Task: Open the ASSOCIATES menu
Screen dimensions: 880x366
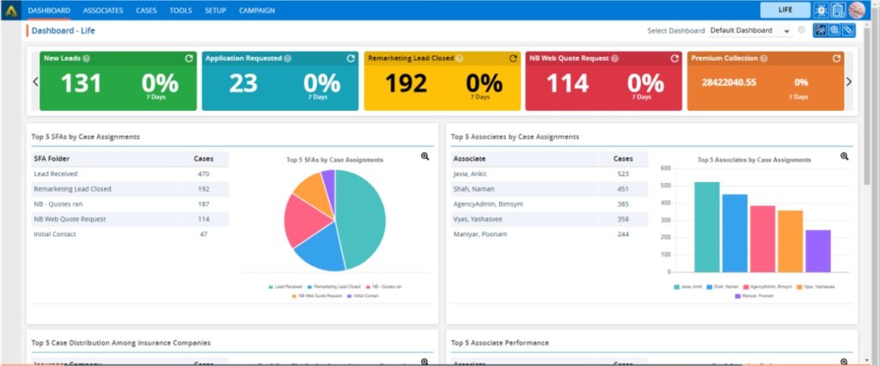Action: 102,10
